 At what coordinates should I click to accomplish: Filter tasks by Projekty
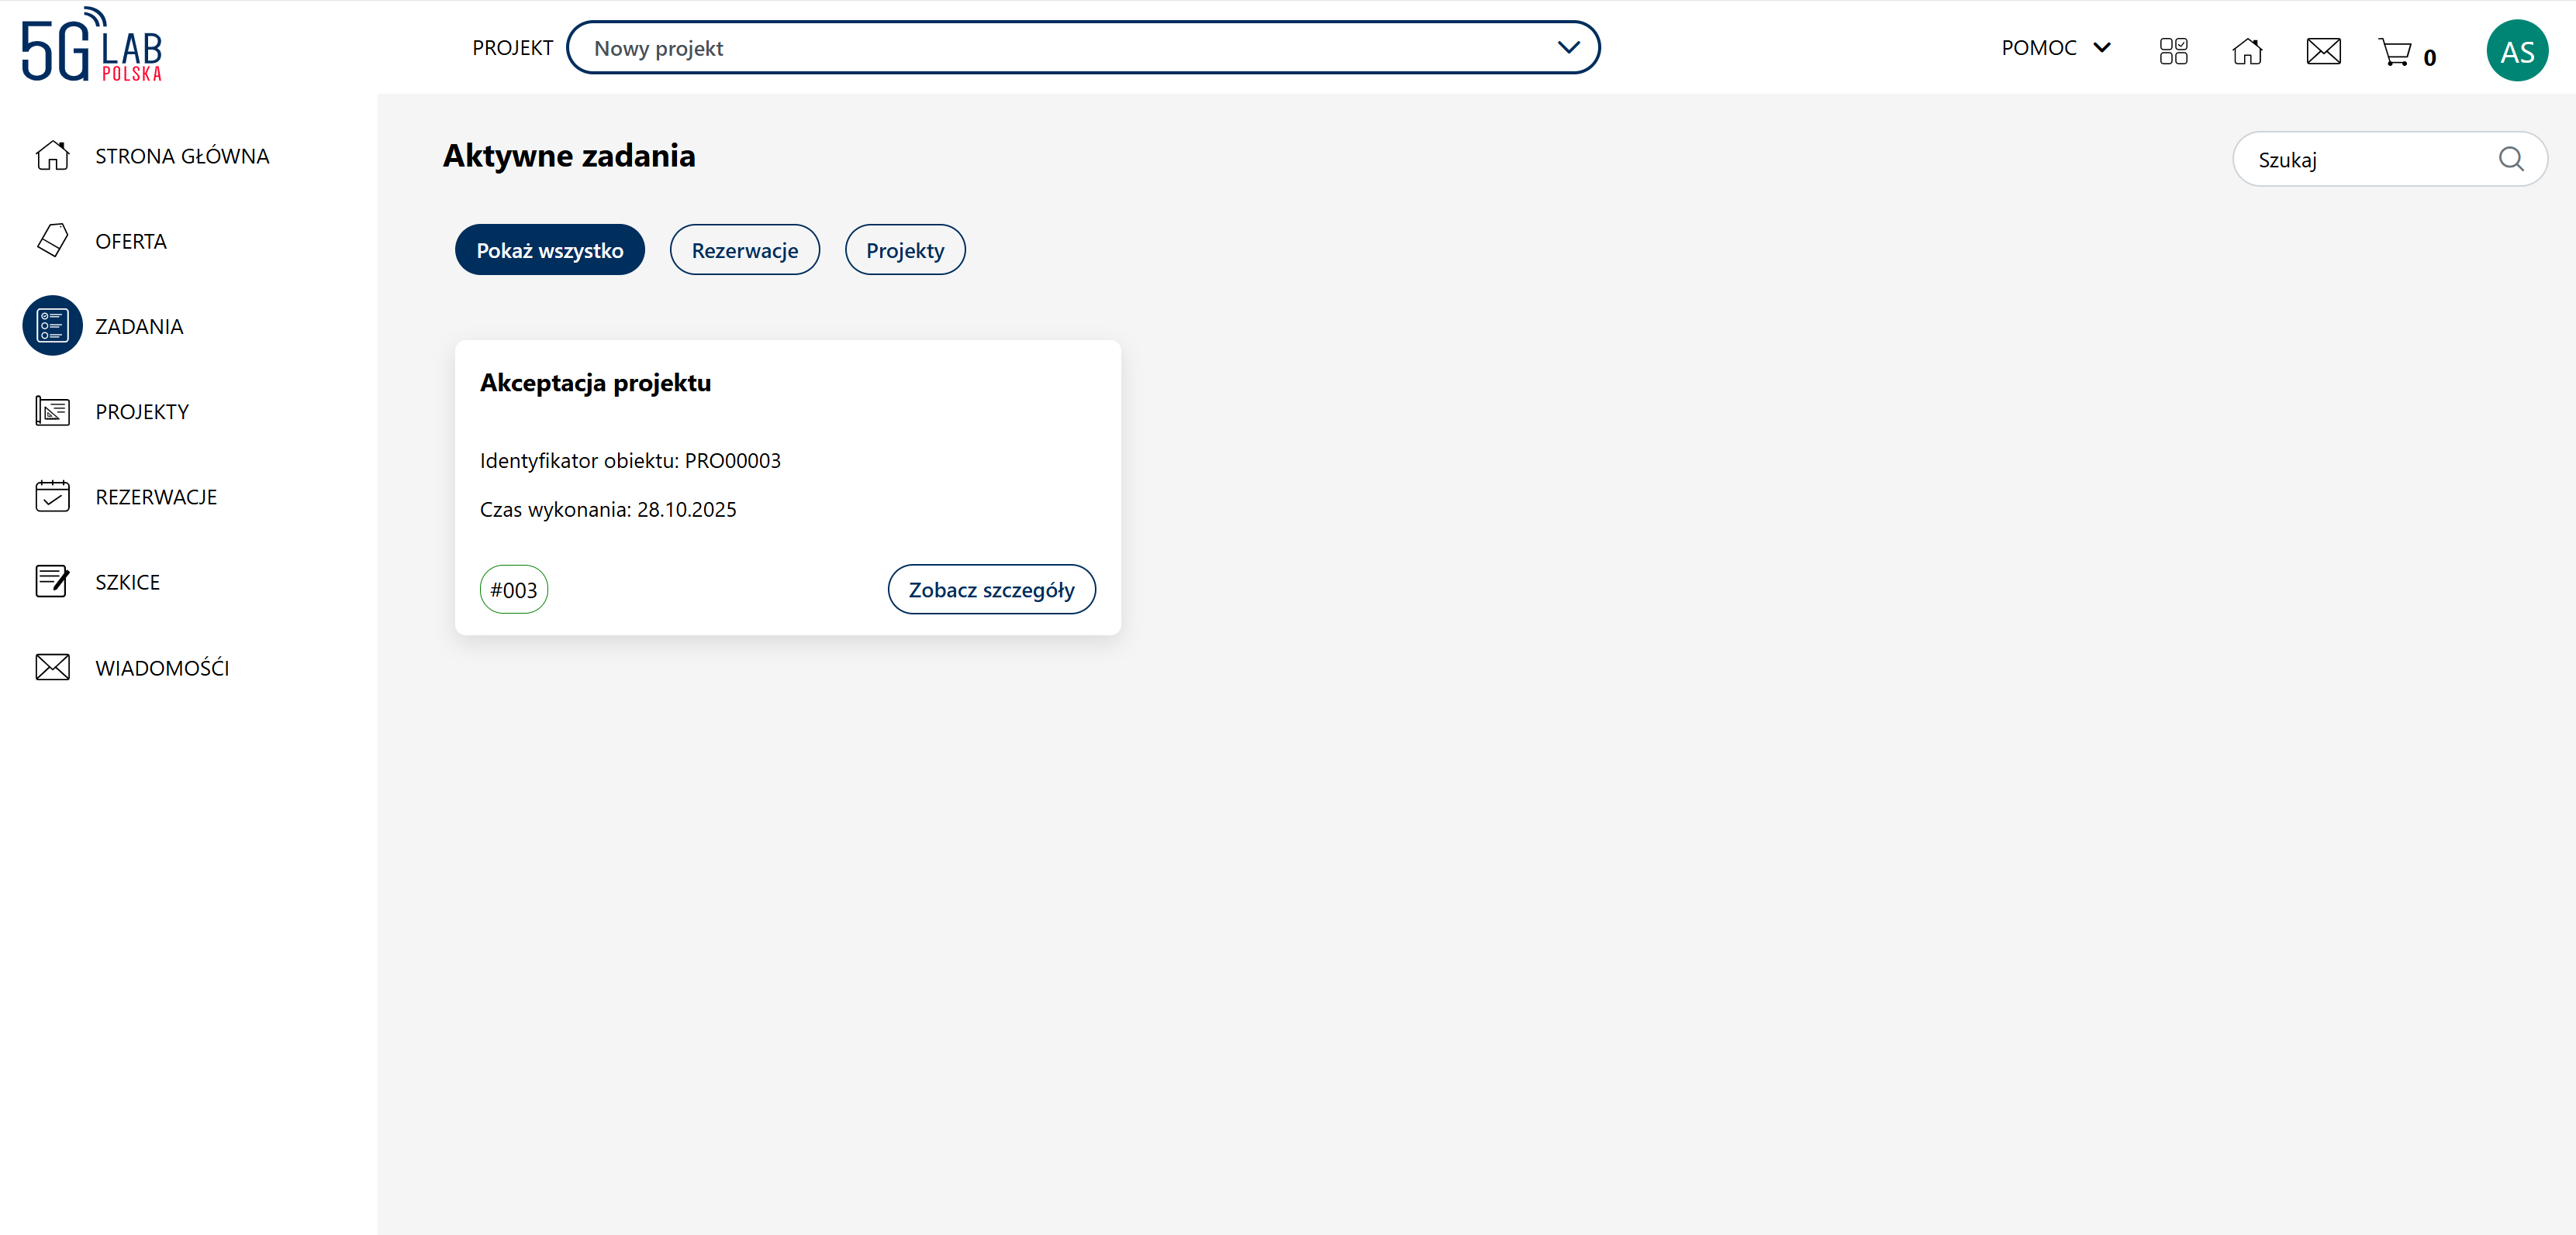(x=904, y=249)
